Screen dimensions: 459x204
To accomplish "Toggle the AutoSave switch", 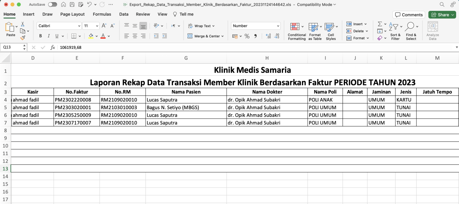I will [52, 5].
